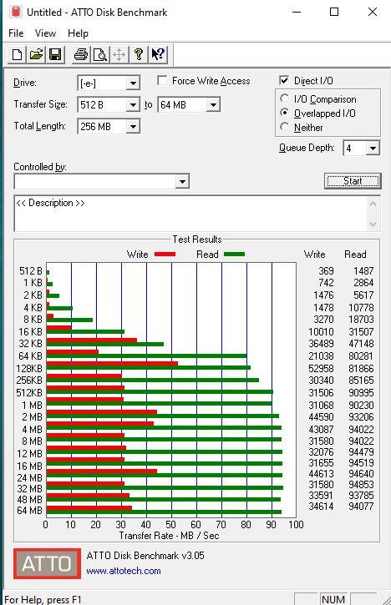Visit the www.attotech.com link
The width and height of the screenshot is (391, 605).
coord(124,571)
